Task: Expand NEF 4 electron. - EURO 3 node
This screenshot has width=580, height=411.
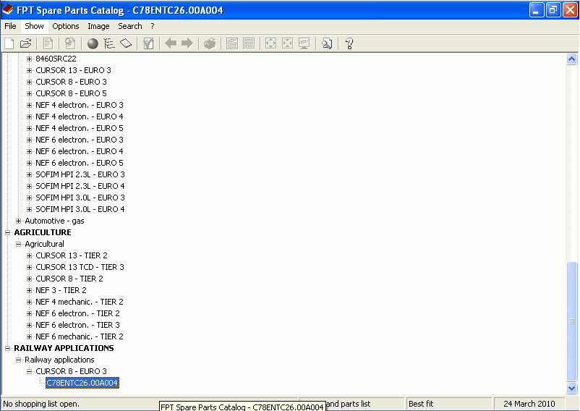Action: pos(29,105)
